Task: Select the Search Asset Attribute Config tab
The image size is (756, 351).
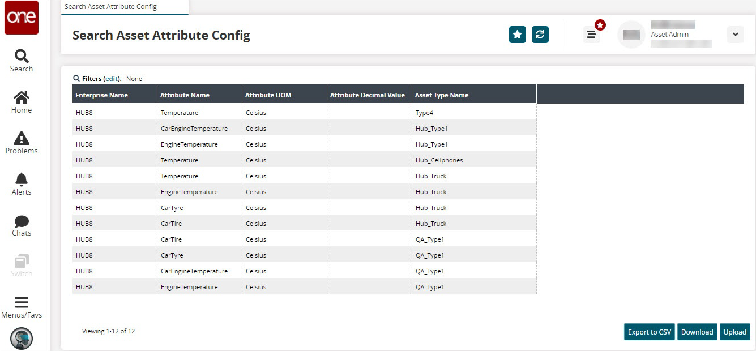Action: (x=111, y=7)
